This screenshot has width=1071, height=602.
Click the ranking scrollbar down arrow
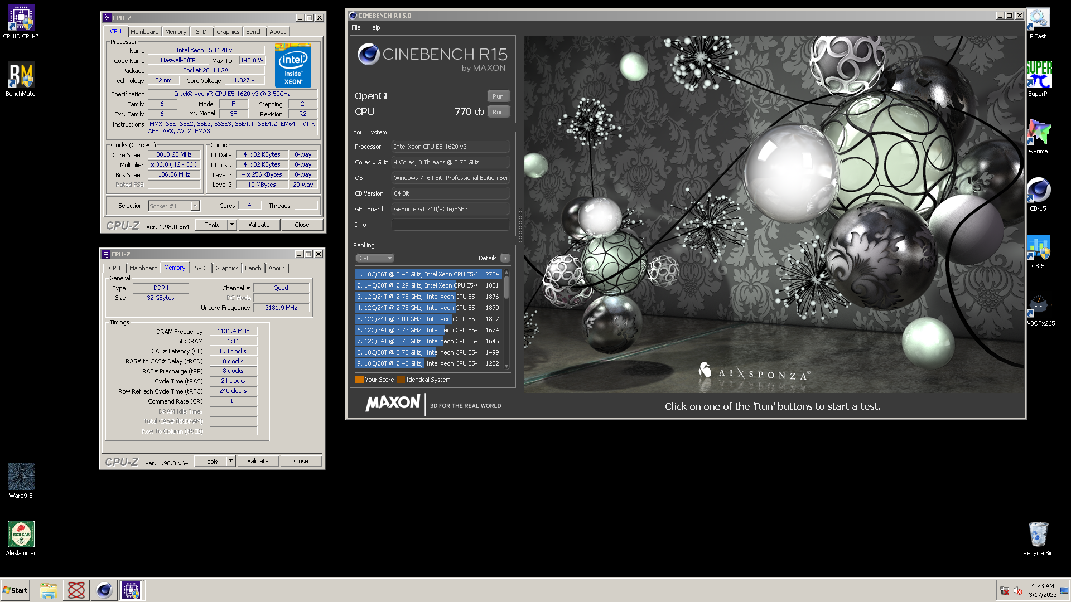coord(506,366)
